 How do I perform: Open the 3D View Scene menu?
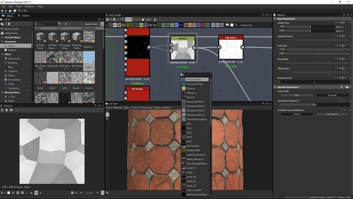[109, 108]
